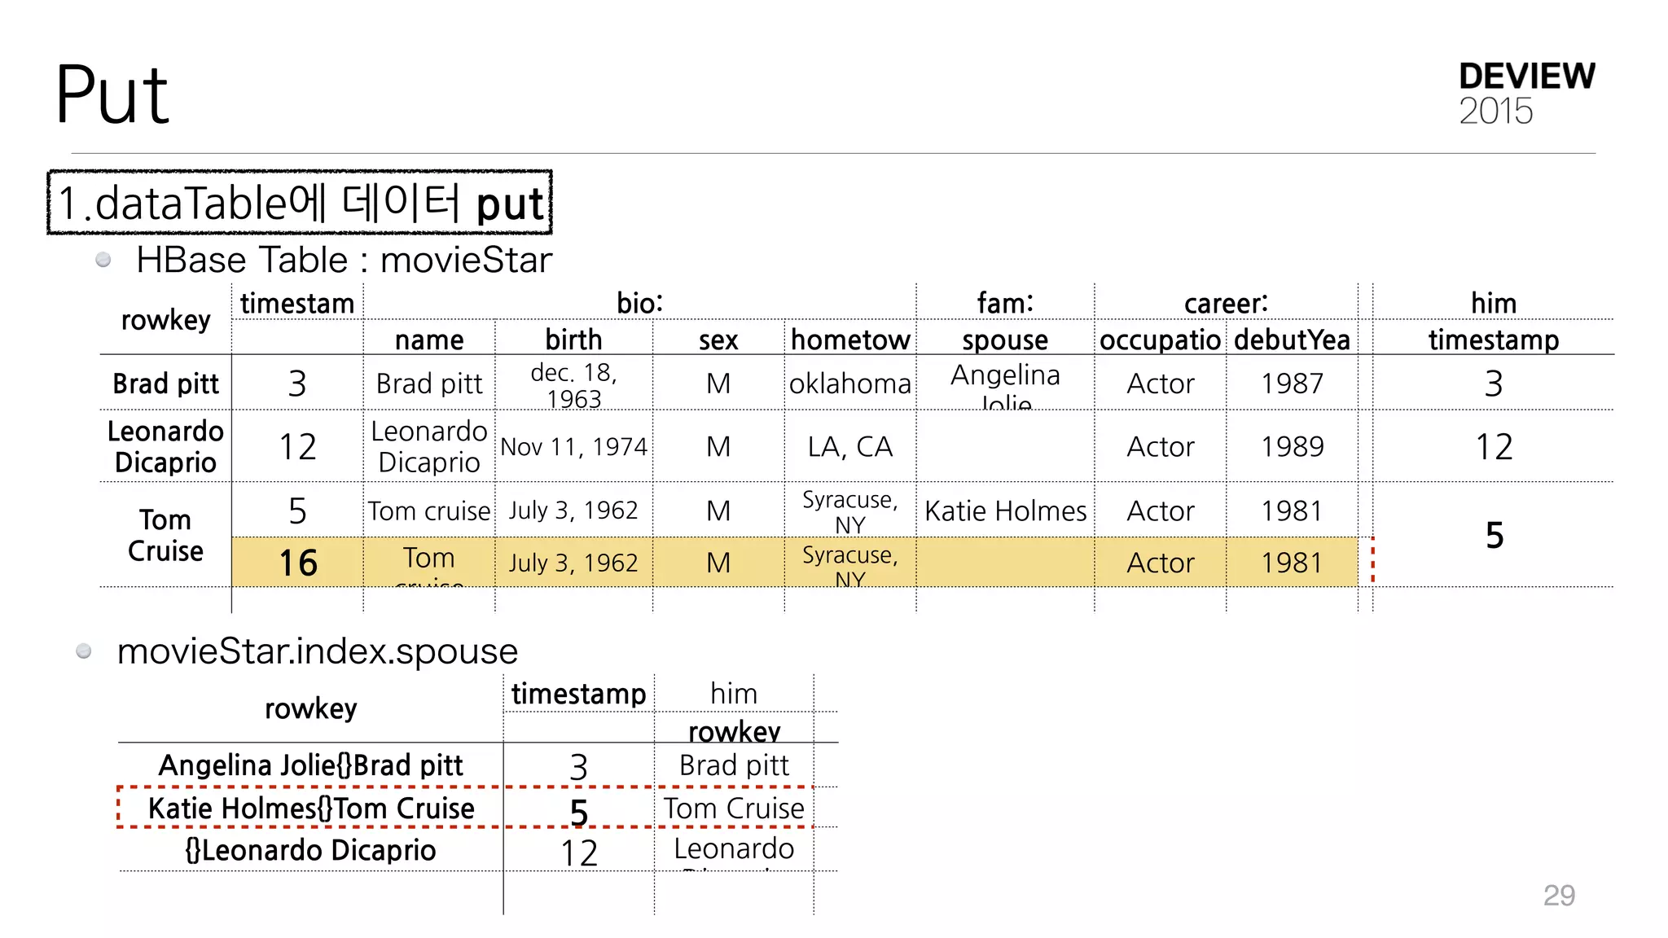Viewport: 1668px width, 938px height.
Task: Click the highlighted timestamp 16 cell
Action: tap(297, 563)
